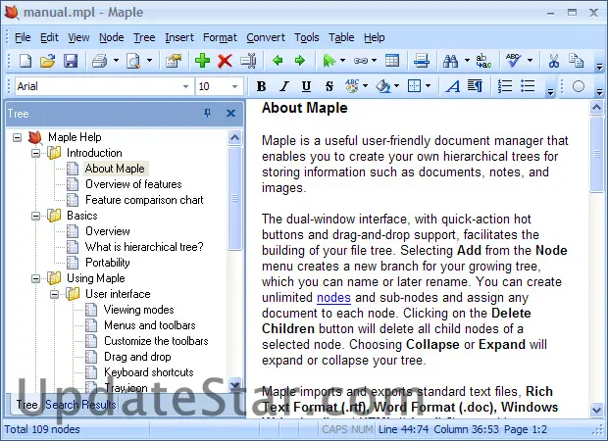The image size is (608, 441).
Task: Toggle numbered list formatting
Action: (x=505, y=86)
